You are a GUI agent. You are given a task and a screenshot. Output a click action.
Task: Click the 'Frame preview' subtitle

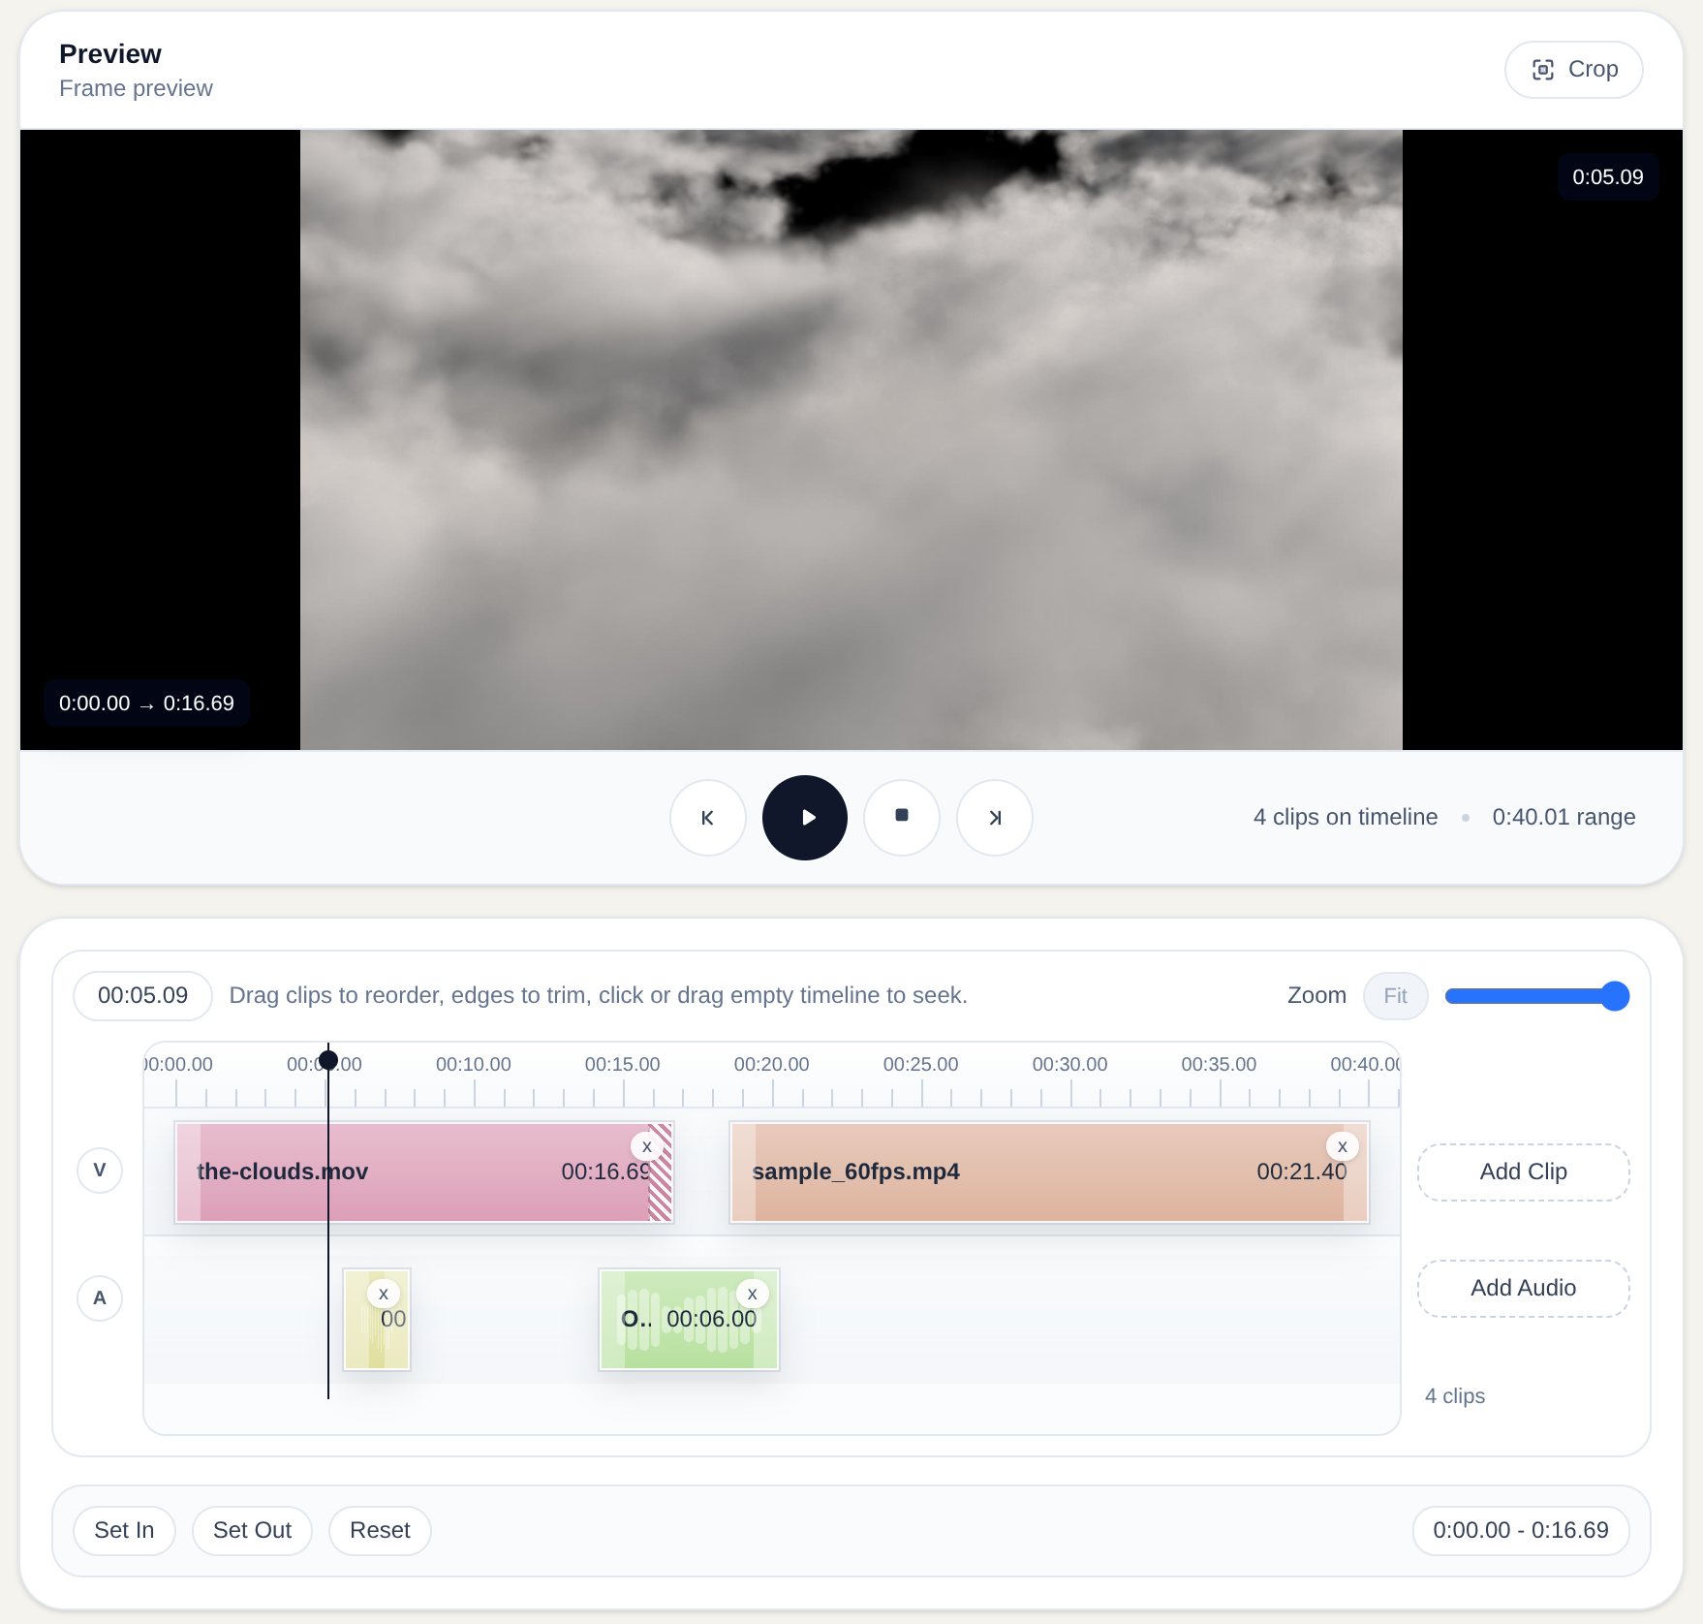point(136,89)
